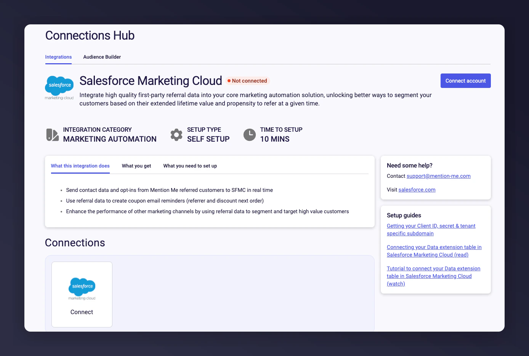The image size is (529, 356).
Task: Click the Integration Category swatch icon
Action: point(52,135)
